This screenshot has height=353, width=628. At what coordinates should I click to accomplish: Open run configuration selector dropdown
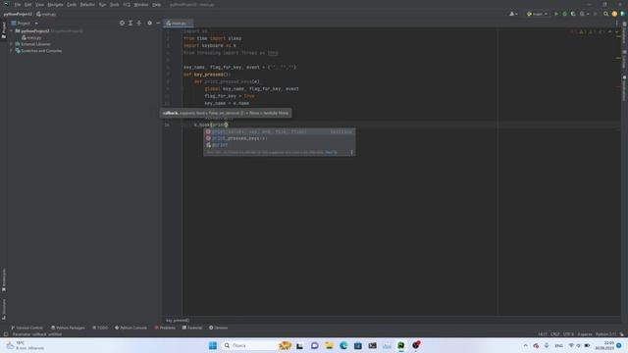[537, 14]
